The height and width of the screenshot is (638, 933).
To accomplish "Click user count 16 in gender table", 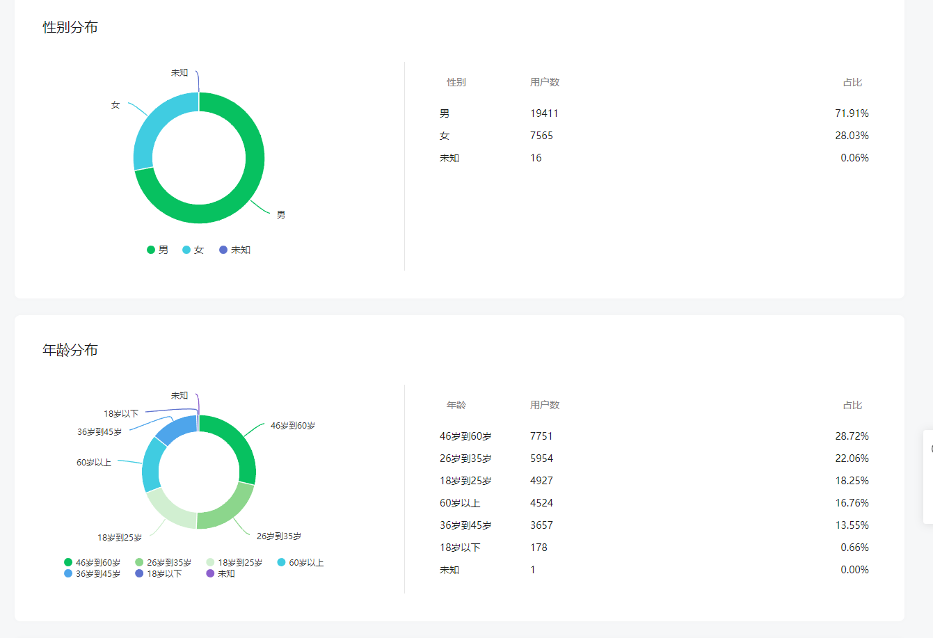I will pyautogui.click(x=536, y=158).
